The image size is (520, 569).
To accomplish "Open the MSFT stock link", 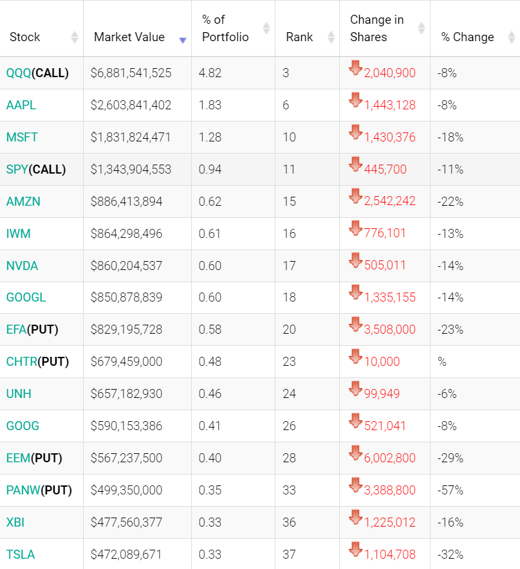I will coord(22,137).
